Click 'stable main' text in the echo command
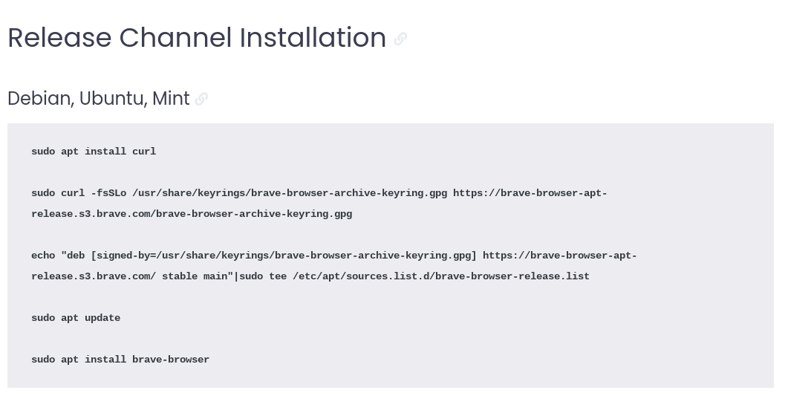Screen dimensions: 788x396 (195, 276)
